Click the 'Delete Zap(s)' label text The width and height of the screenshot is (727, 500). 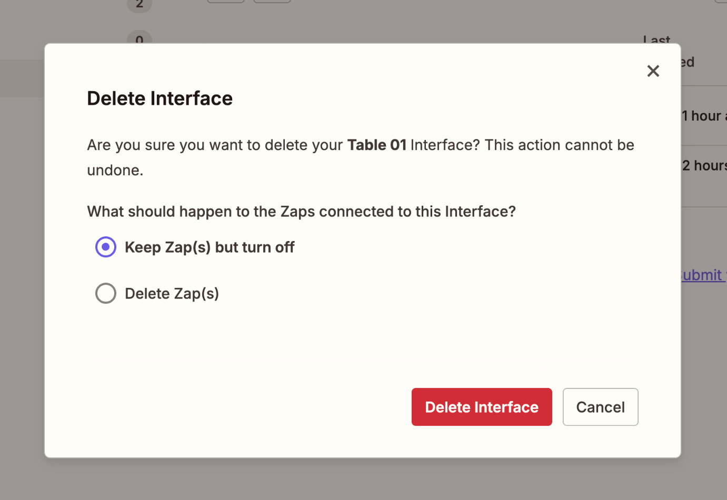click(172, 294)
